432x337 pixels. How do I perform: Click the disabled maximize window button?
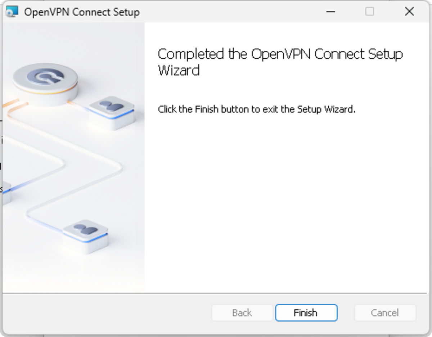(x=369, y=12)
